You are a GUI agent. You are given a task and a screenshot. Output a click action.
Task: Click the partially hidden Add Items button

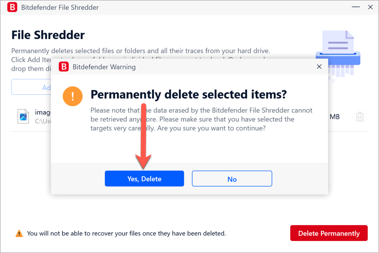coord(31,87)
